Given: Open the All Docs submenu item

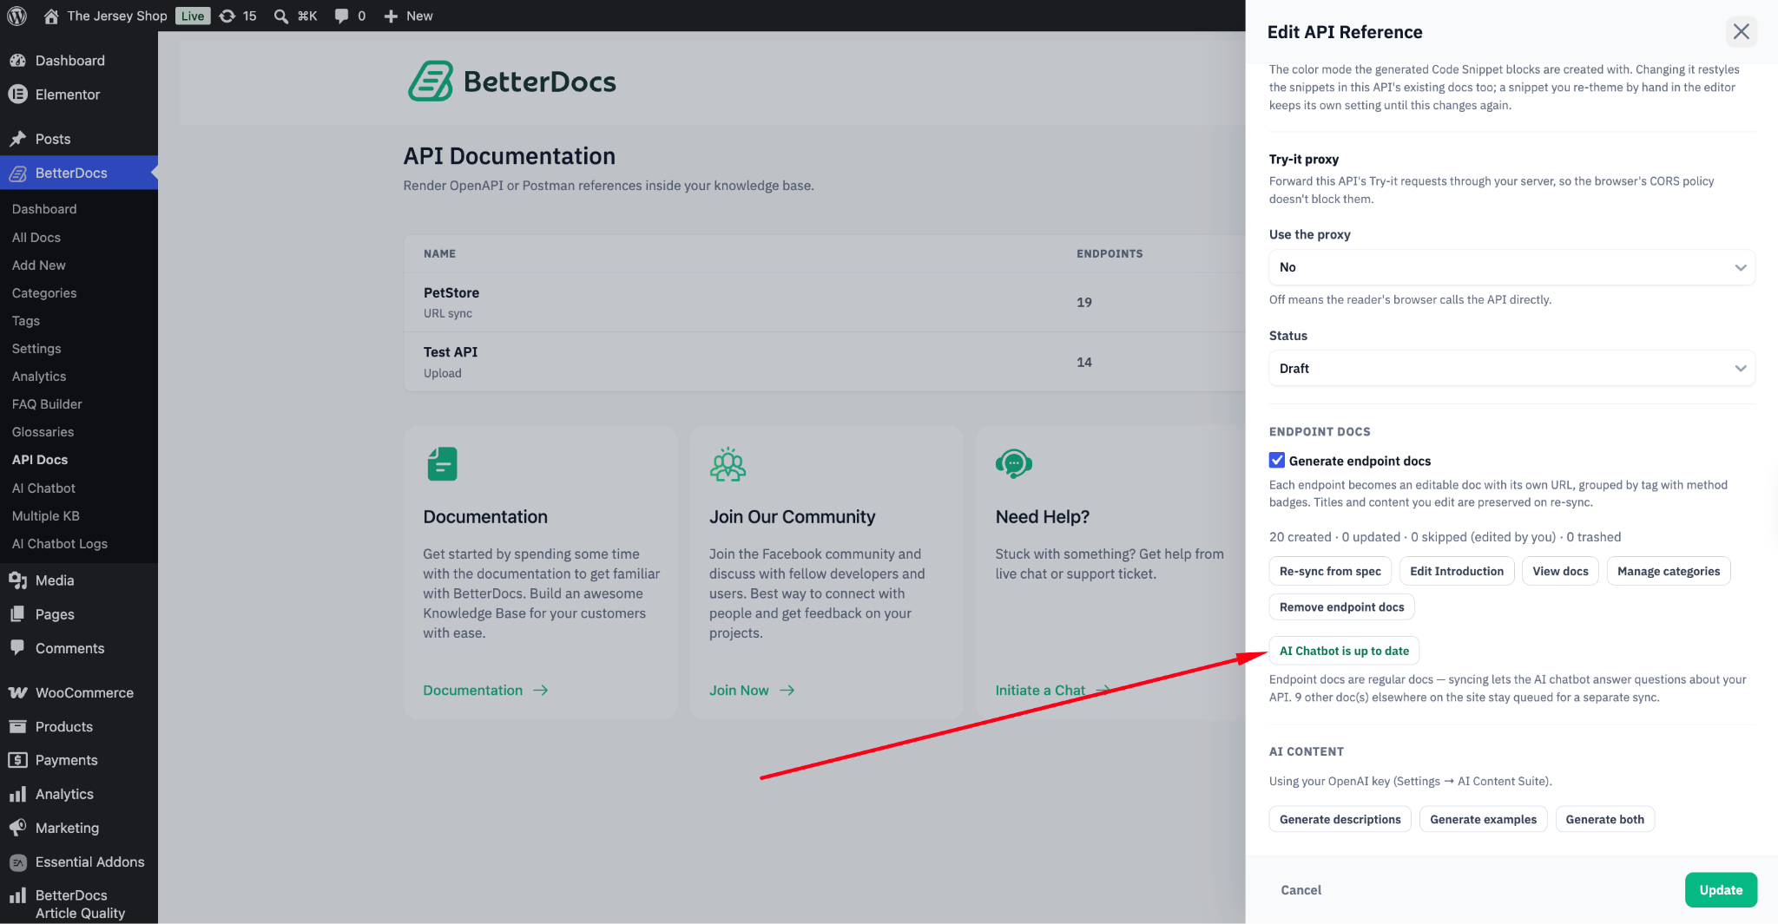Looking at the screenshot, I should click(x=36, y=238).
